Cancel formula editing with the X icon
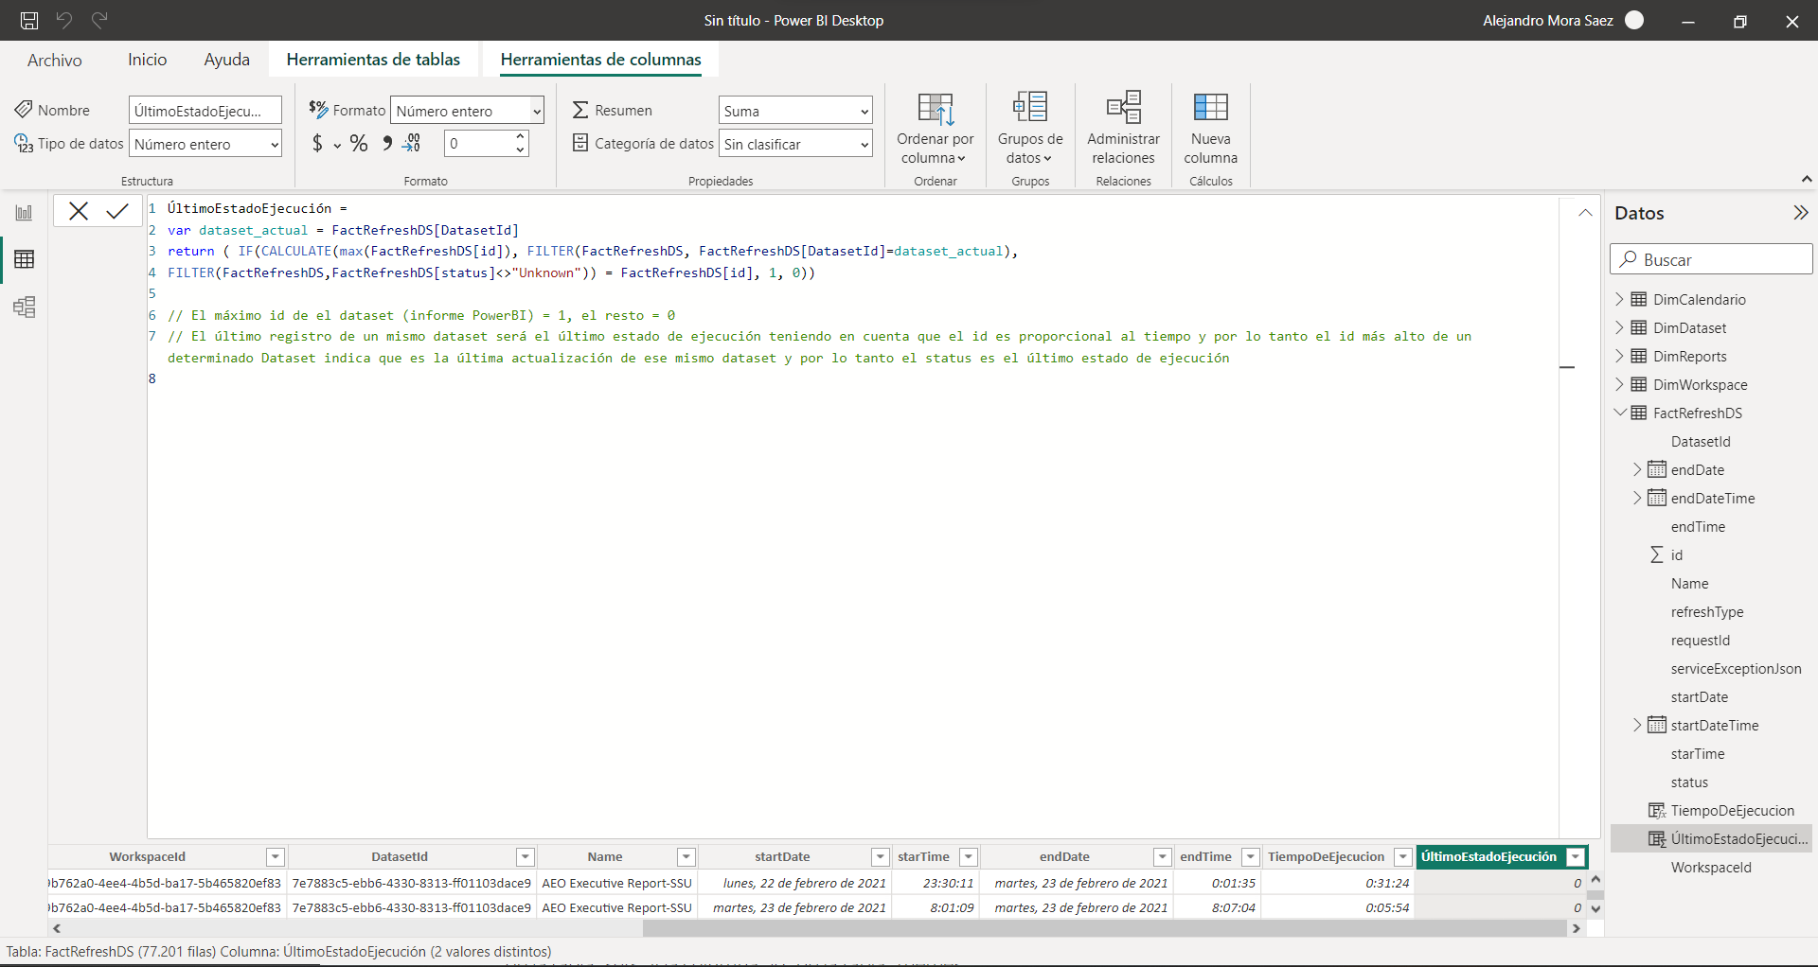 click(x=79, y=211)
